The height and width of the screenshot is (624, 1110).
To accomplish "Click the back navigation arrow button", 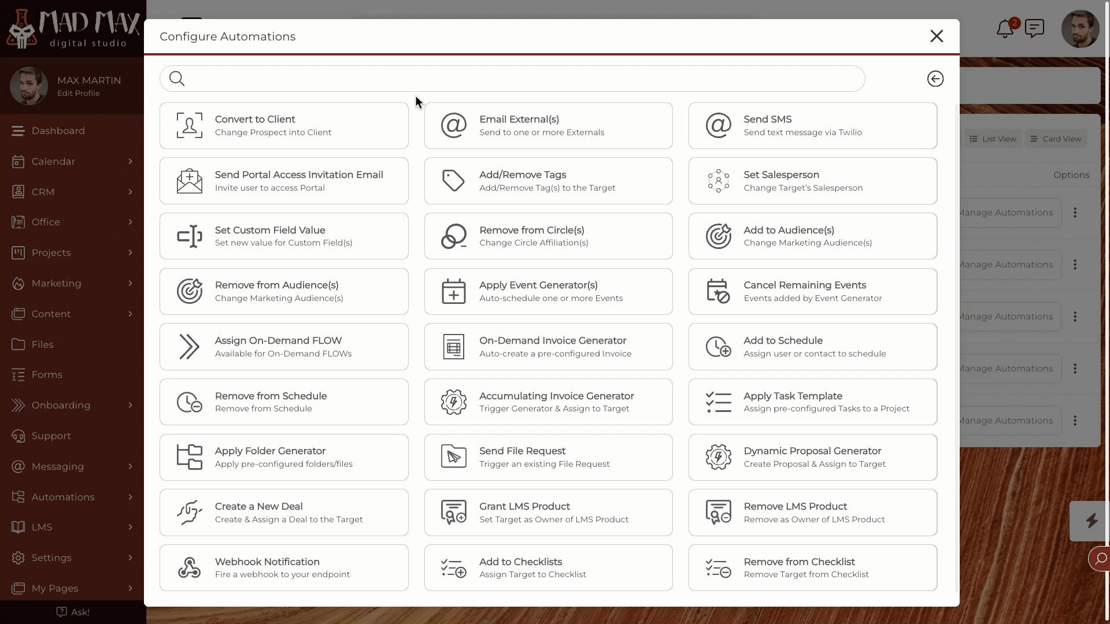I will pos(935,79).
